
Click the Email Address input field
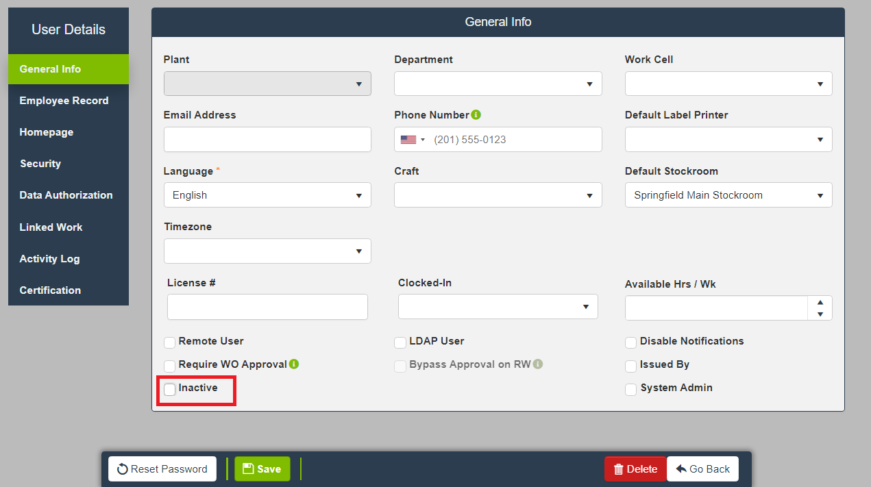267,140
